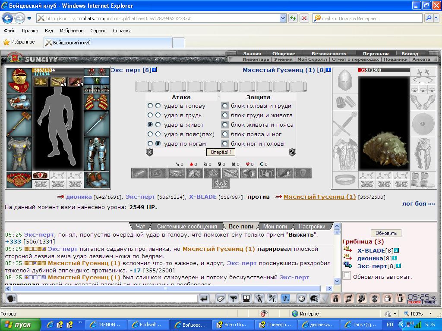This screenshot has height=331, width=442.
Task: Click info icon beside Мясистый Гусениц header
Action: (x=328, y=70)
